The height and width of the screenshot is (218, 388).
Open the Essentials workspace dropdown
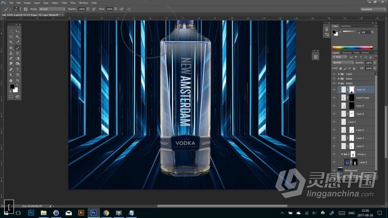tap(373, 10)
